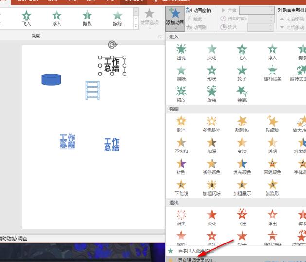Choose 飞入 entrance effect in the dropdown panel

pyautogui.click(x=242, y=52)
